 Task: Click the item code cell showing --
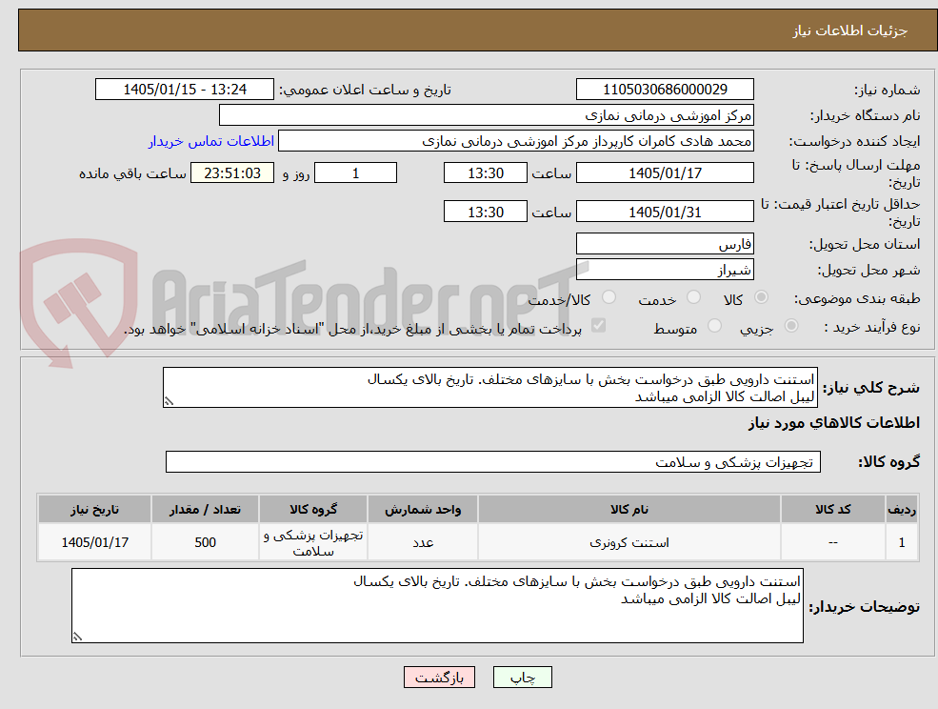tap(832, 542)
